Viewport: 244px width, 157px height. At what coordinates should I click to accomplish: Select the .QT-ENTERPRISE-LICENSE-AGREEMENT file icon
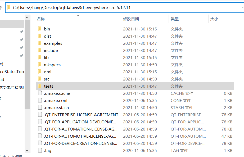tap(40, 115)
